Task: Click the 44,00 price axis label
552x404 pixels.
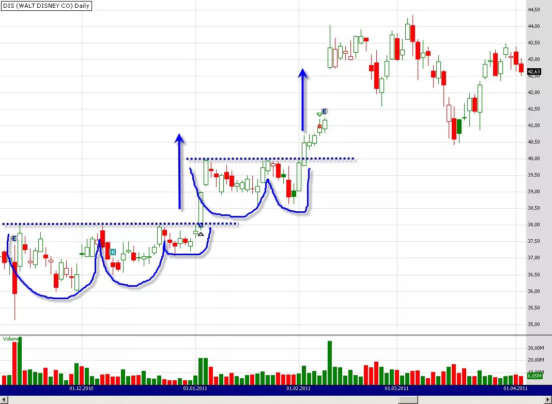Action: point(534,26)
